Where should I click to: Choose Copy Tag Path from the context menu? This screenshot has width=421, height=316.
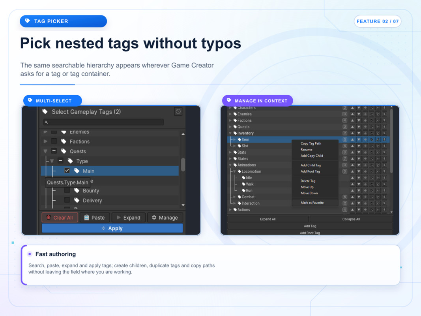311,143
